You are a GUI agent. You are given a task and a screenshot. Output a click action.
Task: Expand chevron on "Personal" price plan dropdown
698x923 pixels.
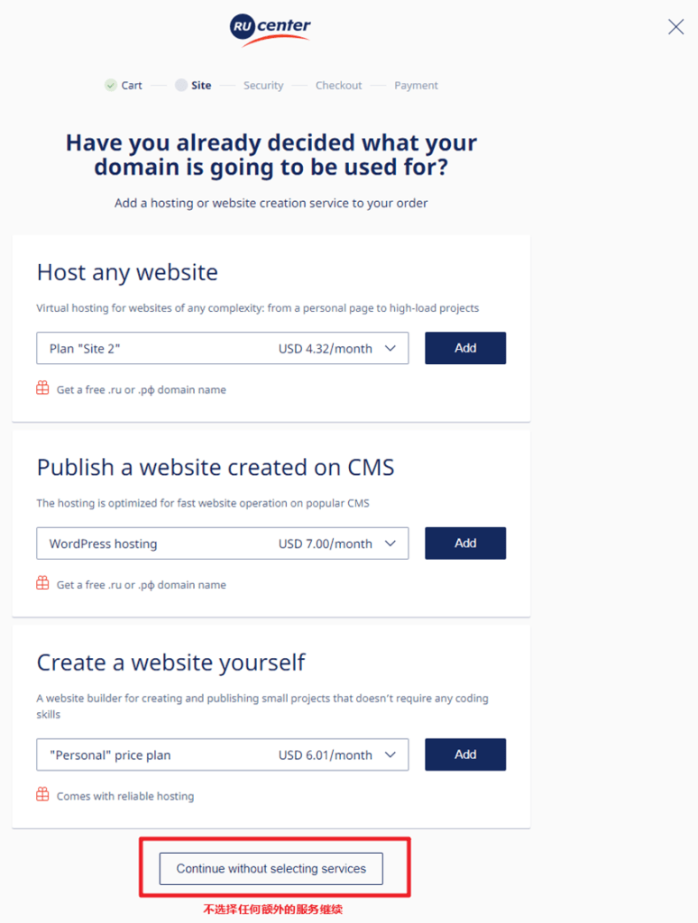click(x=390, y=754)
